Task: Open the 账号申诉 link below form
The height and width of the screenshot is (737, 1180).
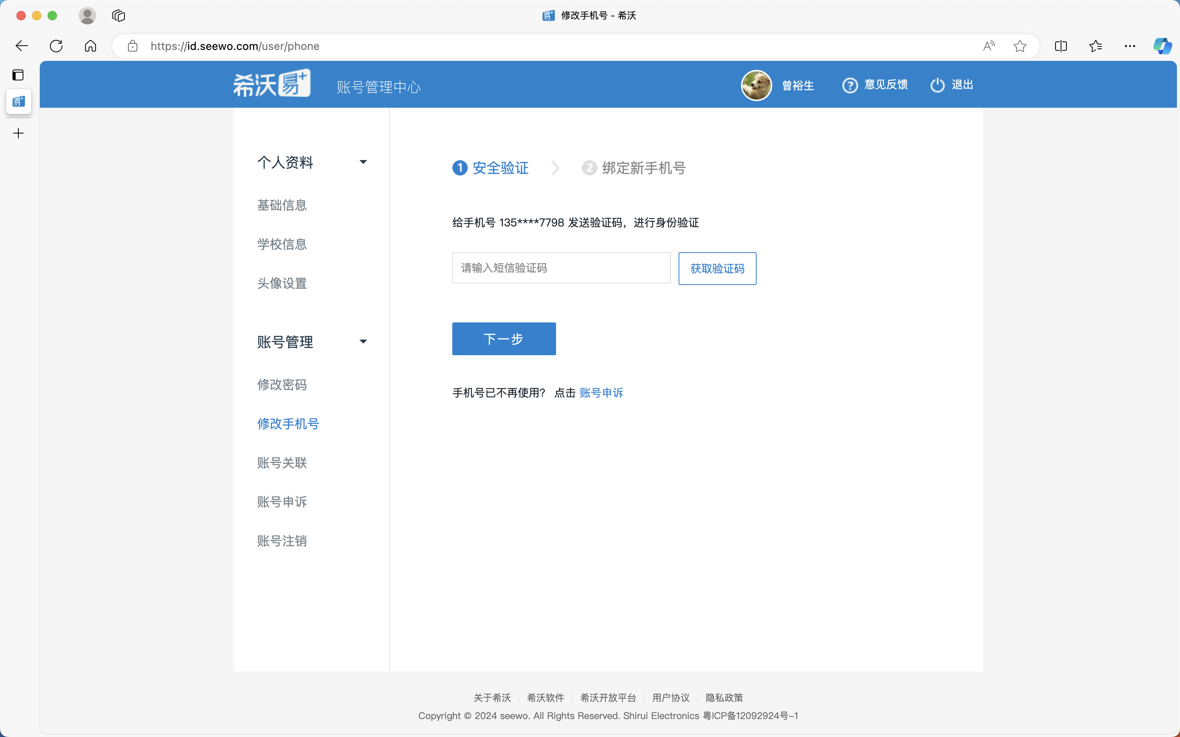Action: pos(601,393)
